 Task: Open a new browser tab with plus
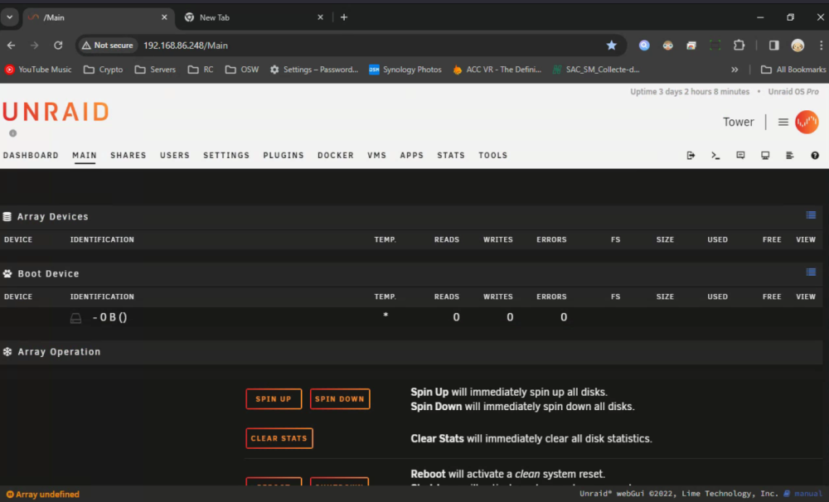(x=344, y=17)
